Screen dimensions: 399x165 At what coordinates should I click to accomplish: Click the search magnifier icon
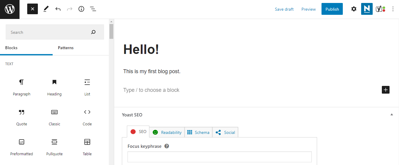pos(93,32)
